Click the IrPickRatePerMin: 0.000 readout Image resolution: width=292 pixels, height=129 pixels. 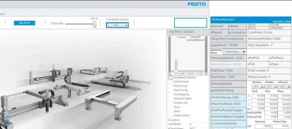269,39
